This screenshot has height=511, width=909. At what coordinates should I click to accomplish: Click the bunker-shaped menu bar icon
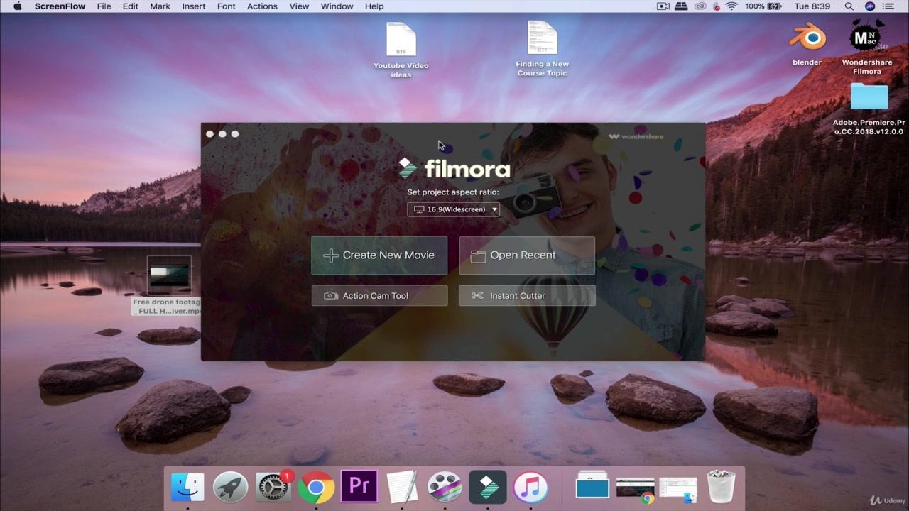681,6
